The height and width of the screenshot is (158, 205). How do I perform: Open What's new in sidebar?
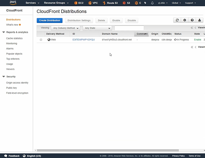click(x=12, y=25)
